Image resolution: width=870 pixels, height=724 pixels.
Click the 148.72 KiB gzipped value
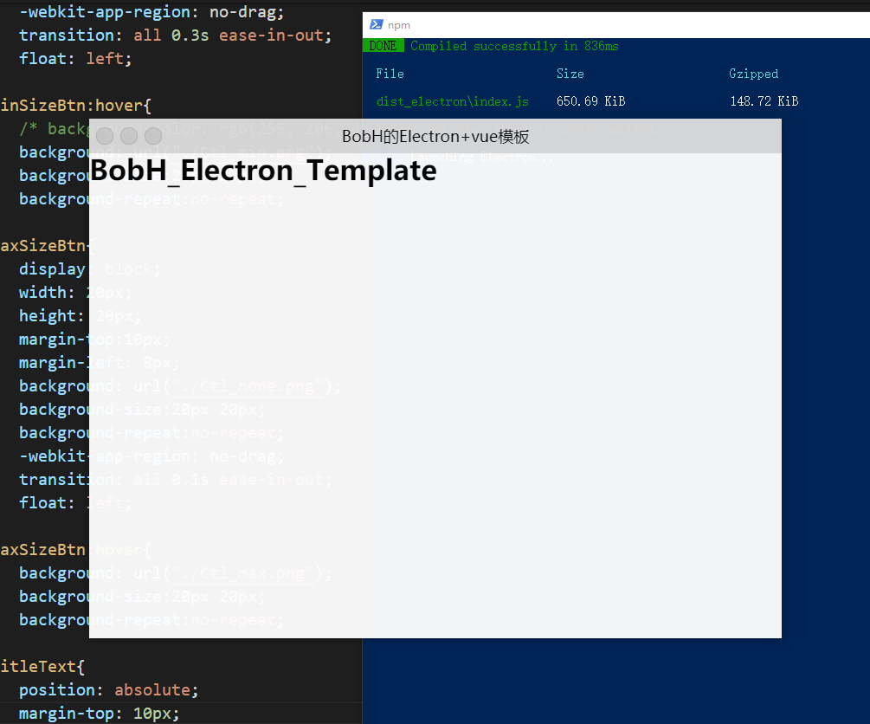tap(764, 101)
